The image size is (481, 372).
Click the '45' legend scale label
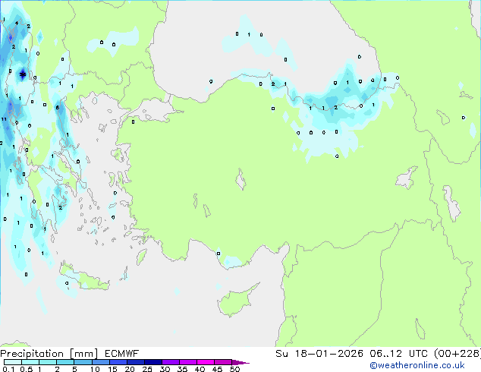click(217, 369)
